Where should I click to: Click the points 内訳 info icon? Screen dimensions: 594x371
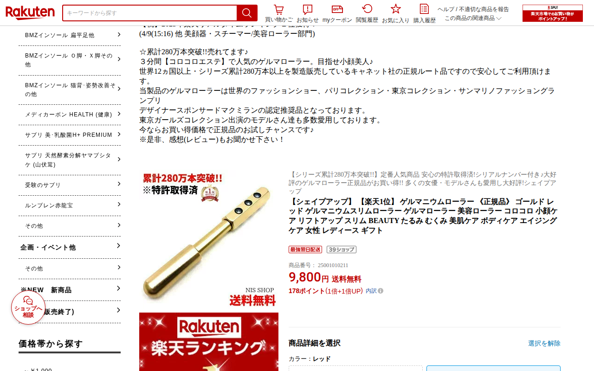(x=381, y=291)
